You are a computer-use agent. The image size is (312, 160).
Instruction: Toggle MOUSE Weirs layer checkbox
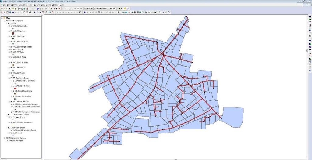pos(11,52)
